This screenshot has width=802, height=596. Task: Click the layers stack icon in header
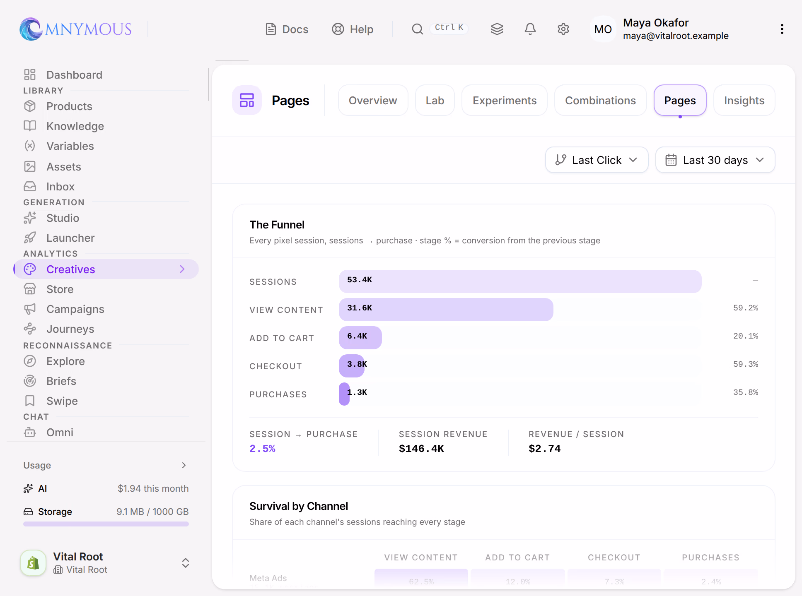[497, 29]
